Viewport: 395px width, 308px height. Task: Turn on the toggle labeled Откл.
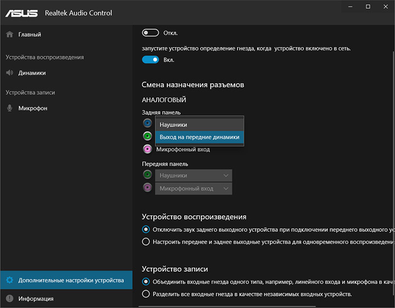click(150, 33)
